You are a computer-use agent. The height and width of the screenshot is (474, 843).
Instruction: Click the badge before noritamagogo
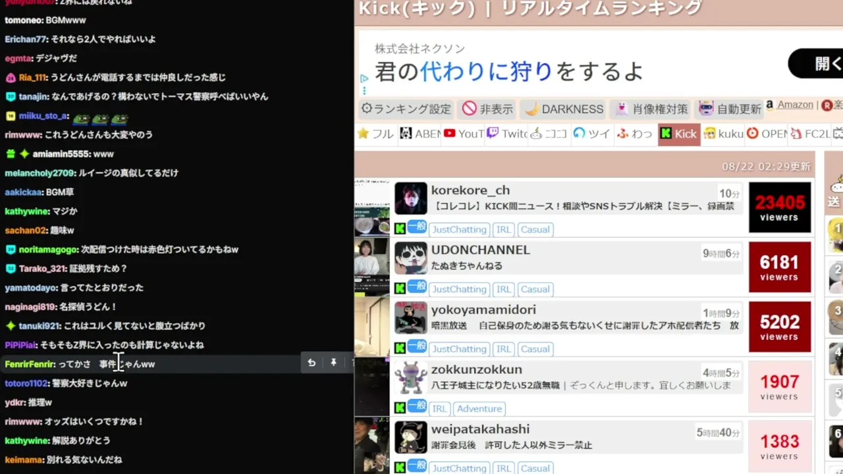point(10,250)
